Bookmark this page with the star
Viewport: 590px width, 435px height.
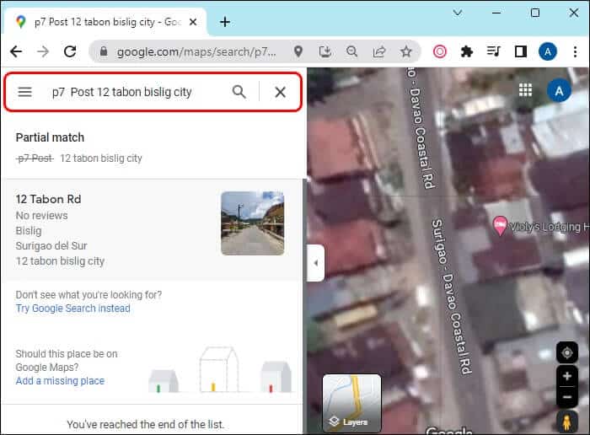point(406,51)
